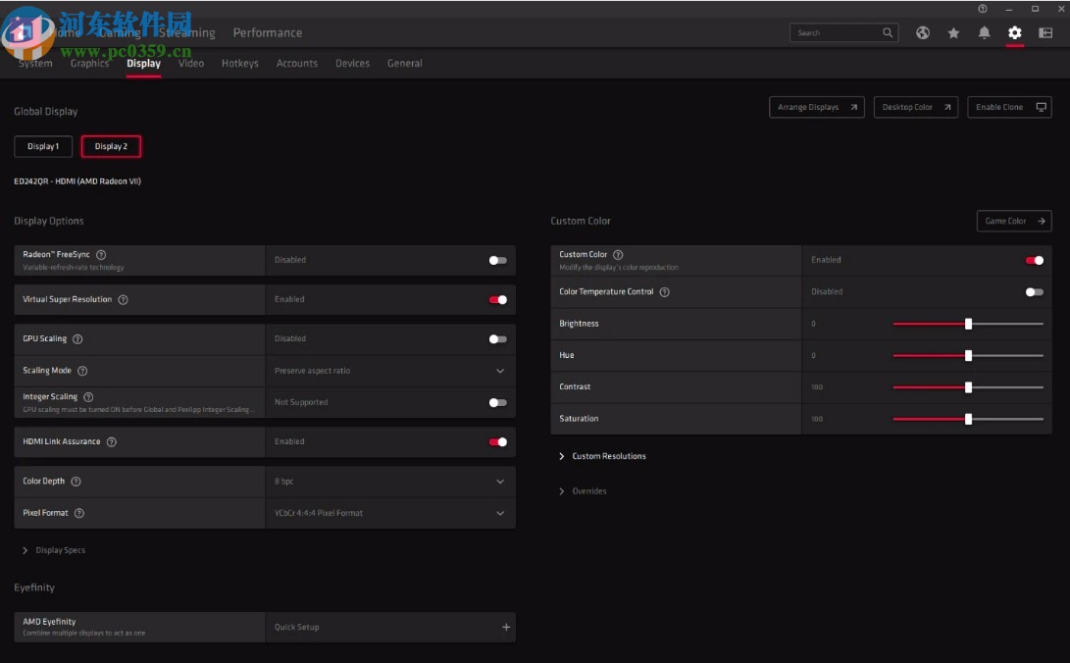The height and width of the screenshot is (663, 1070).
Task: Click the Arrange Displays button
Action: point(816,107)
